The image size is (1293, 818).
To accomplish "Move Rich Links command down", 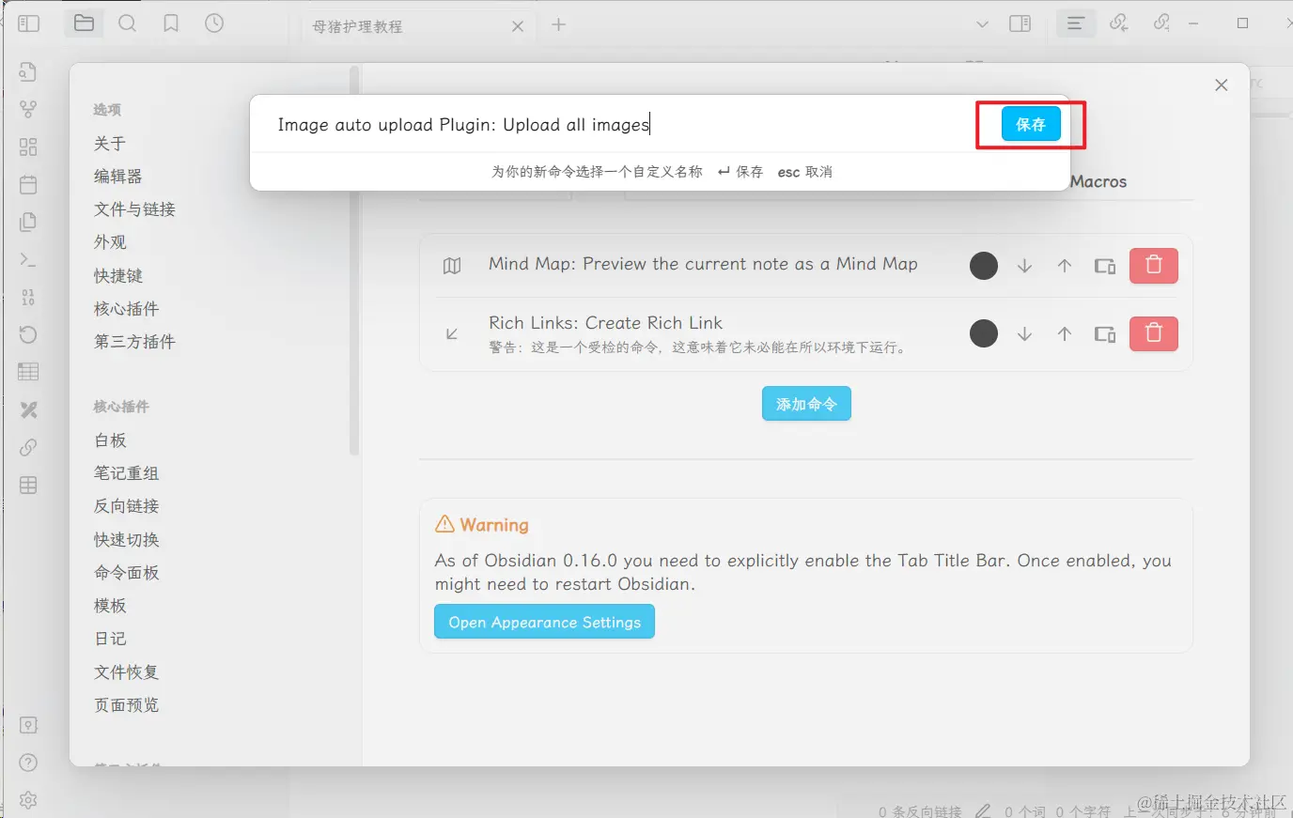I will 1025,333.
